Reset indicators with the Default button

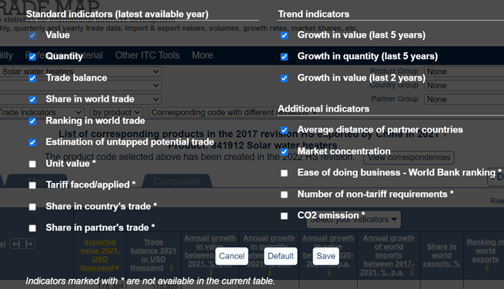pyautogui.click(x=280, y=256)
